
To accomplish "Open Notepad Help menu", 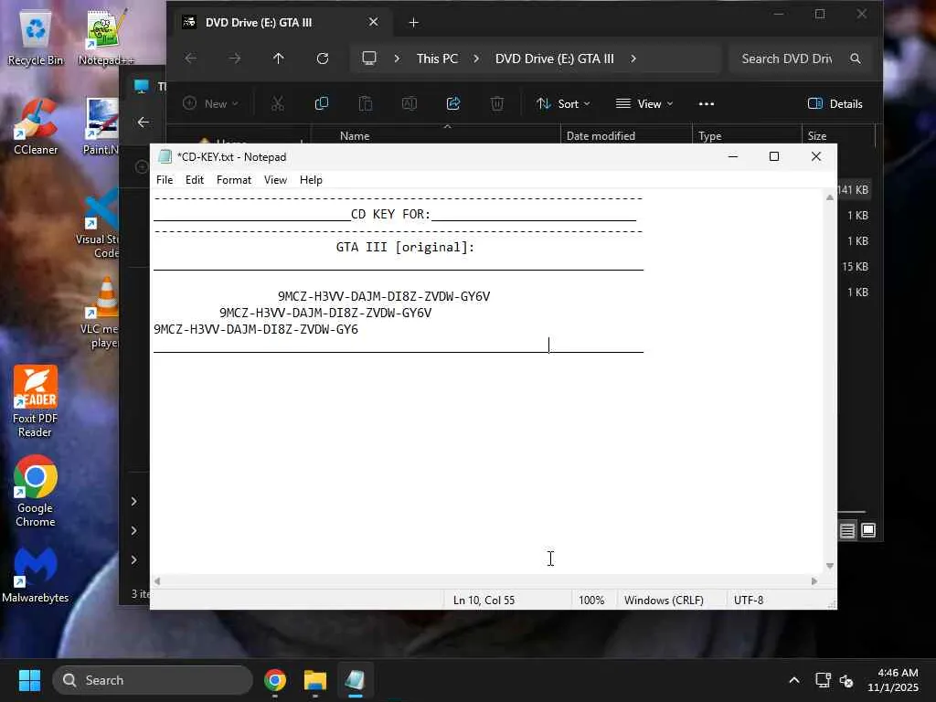I will click(311, 180).
